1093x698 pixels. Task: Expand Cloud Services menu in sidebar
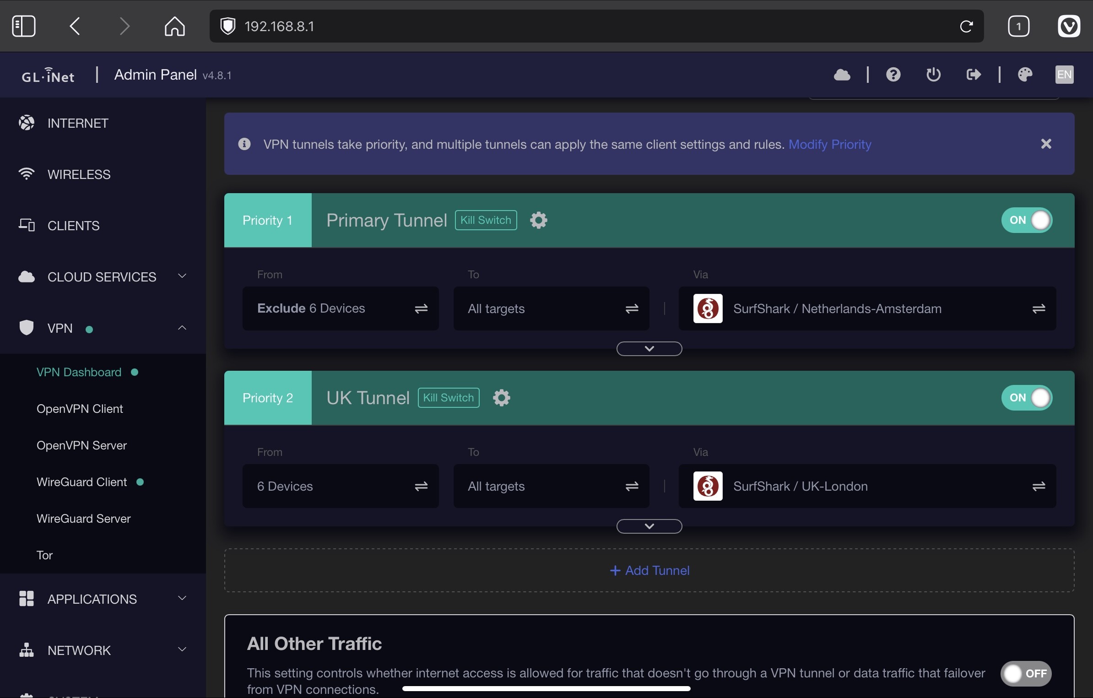pos(103,277)
